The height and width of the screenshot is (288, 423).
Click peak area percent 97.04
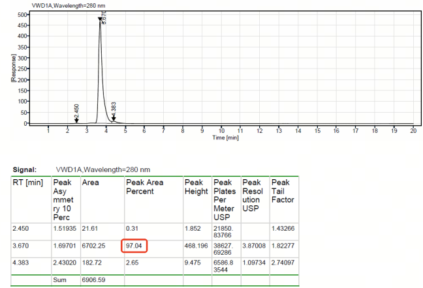(134, 246)
